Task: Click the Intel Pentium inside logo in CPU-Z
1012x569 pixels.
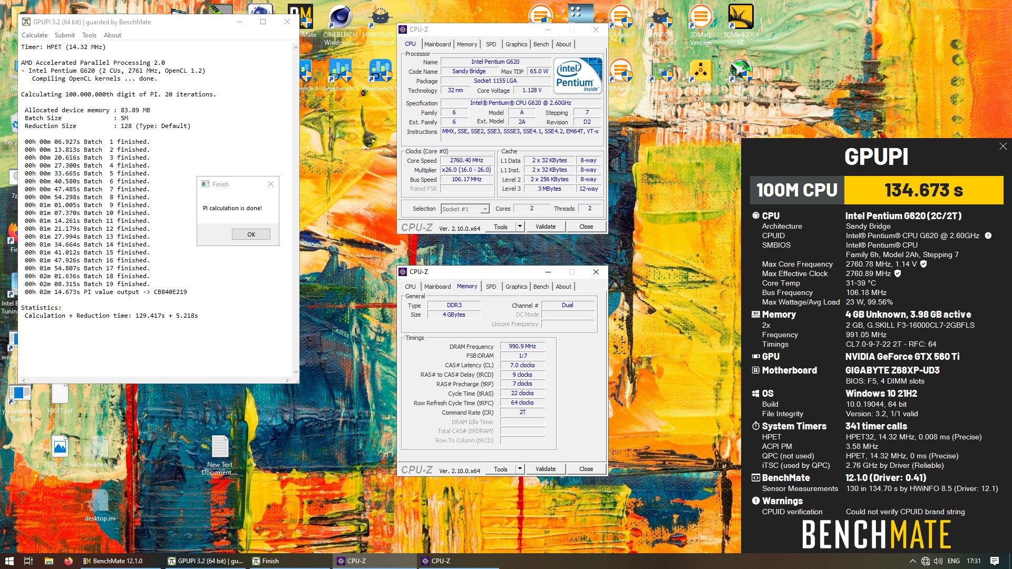Action: pyautogui.click(x=578, y=75)
